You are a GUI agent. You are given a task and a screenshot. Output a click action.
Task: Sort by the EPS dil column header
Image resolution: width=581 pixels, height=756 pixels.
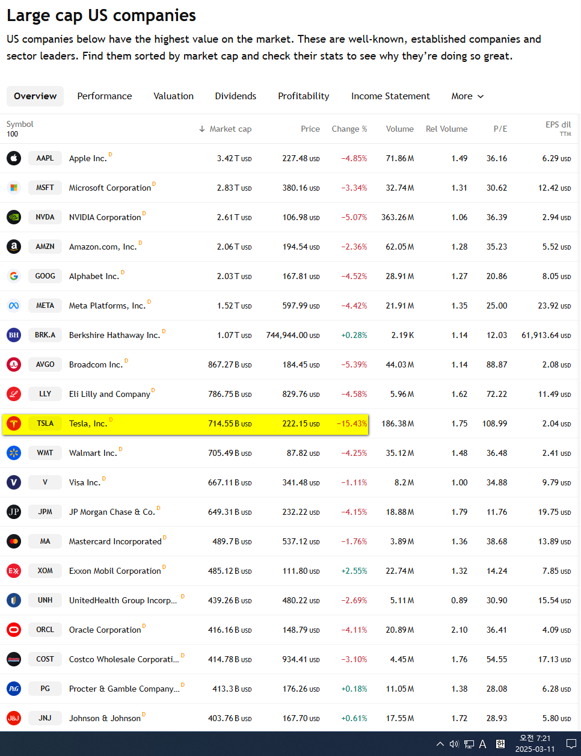pos(558,124)
